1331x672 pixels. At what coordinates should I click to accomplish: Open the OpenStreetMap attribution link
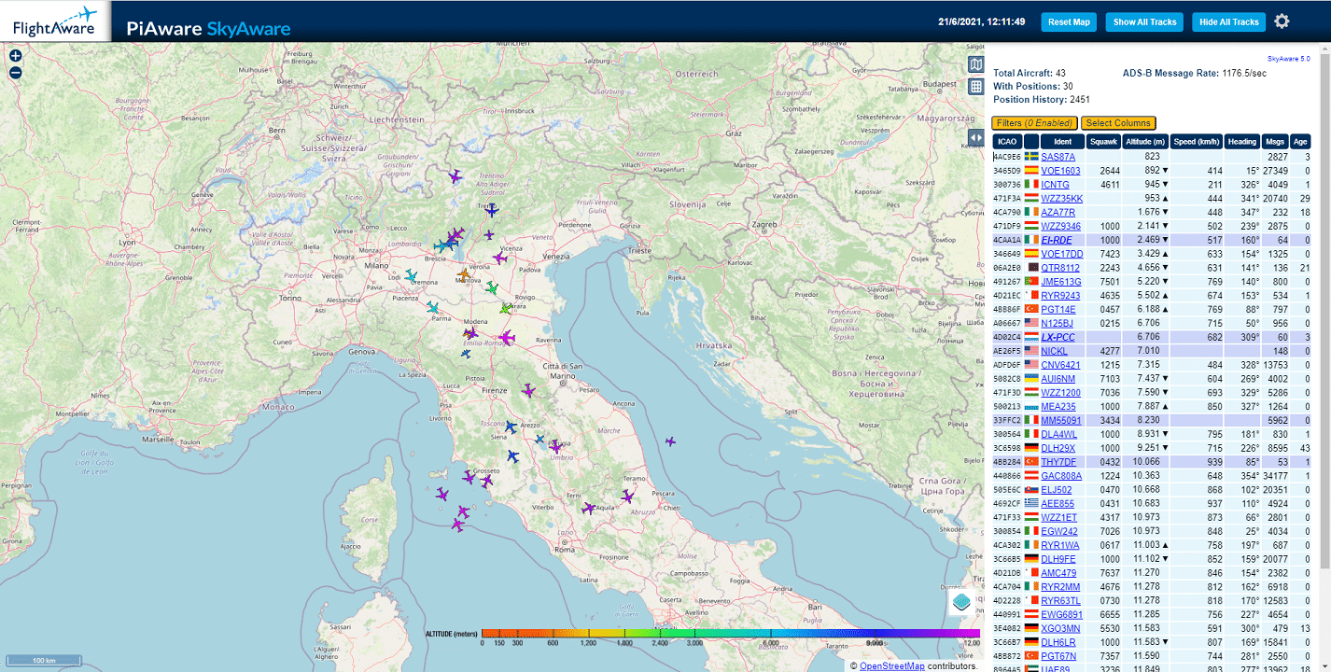891,665
